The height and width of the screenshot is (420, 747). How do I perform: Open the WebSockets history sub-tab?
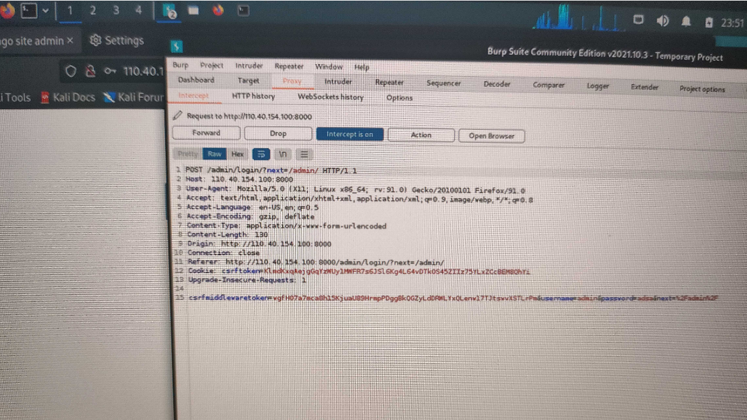coord(331,97)
